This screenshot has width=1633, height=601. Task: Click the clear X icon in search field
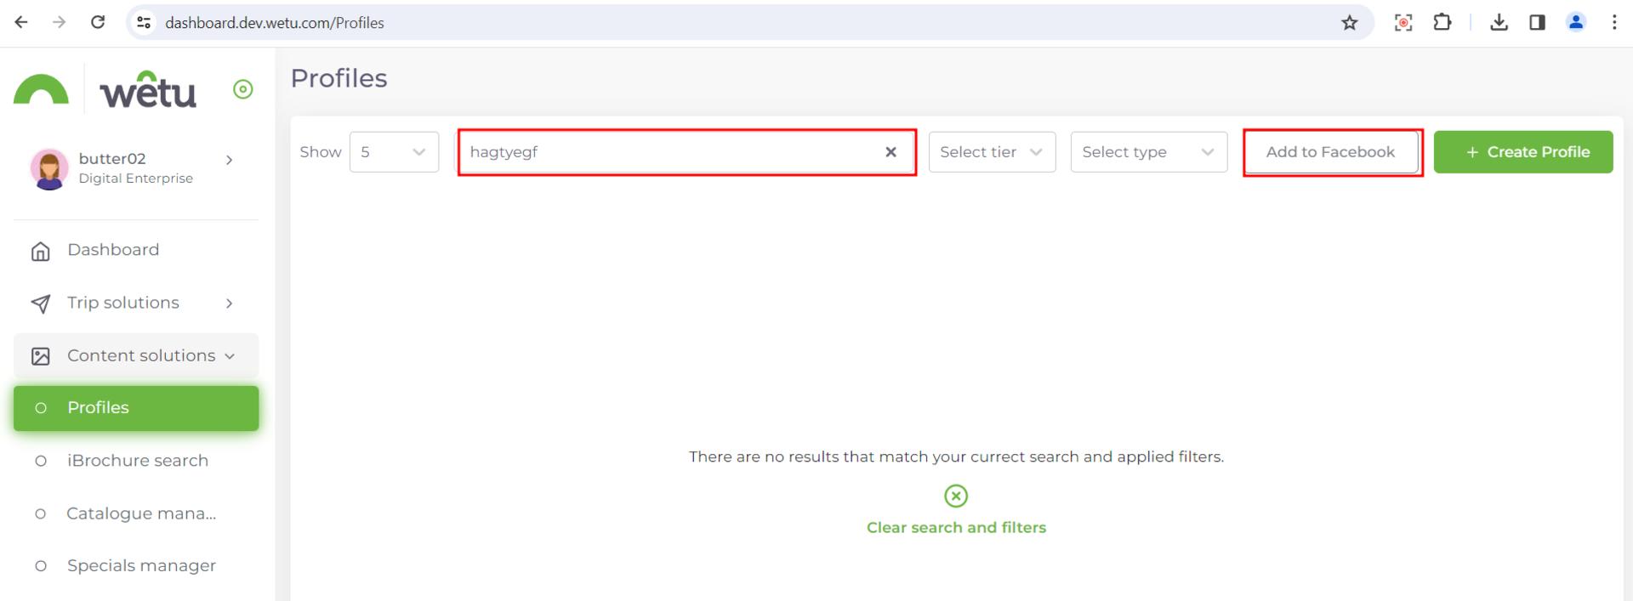click(890, 152)
